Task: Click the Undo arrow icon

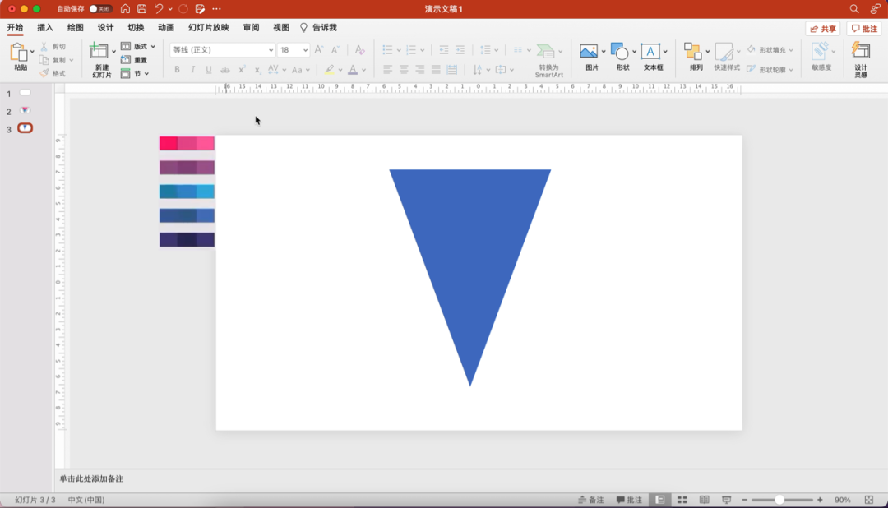Action: 159,8
